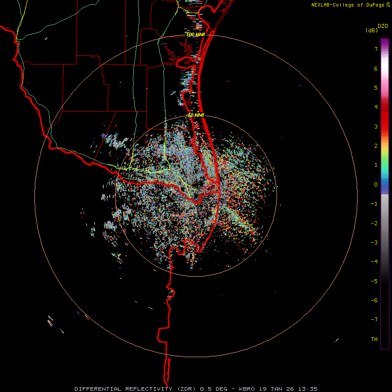Click the 4 value on color scale

point(376,107)
